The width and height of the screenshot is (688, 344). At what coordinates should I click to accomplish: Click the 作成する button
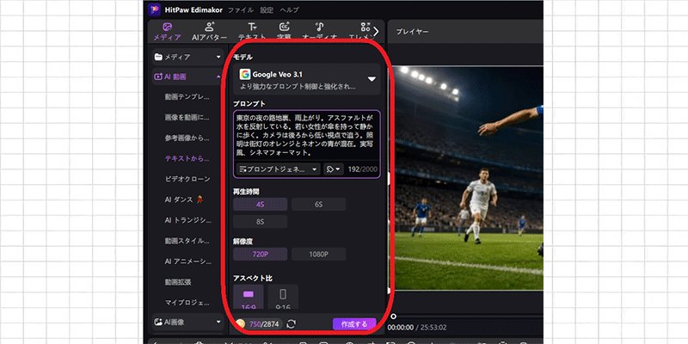pyautogui.click(x=354, y=324)
